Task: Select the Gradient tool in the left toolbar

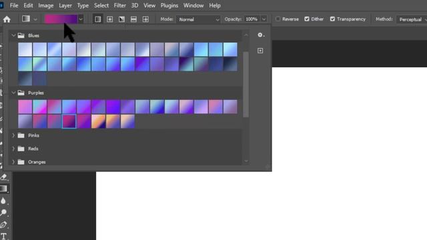Action: [x=3, y=189]
